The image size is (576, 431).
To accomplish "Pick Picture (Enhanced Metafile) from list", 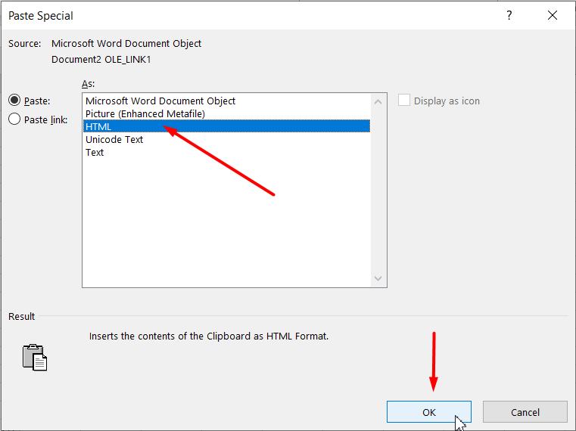I will coord(145,113).
